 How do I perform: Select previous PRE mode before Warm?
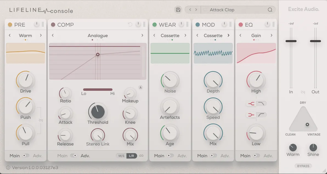tap(10, 35)
